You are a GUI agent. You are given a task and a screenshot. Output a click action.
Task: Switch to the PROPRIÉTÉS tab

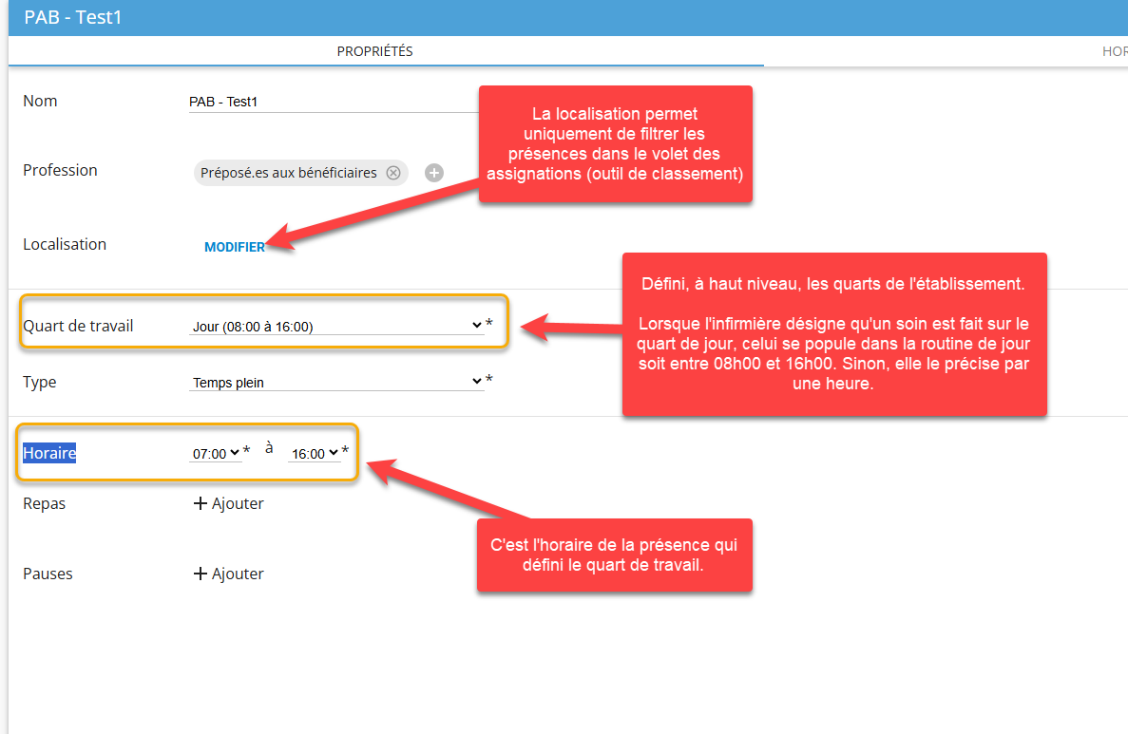coord(374,51)
